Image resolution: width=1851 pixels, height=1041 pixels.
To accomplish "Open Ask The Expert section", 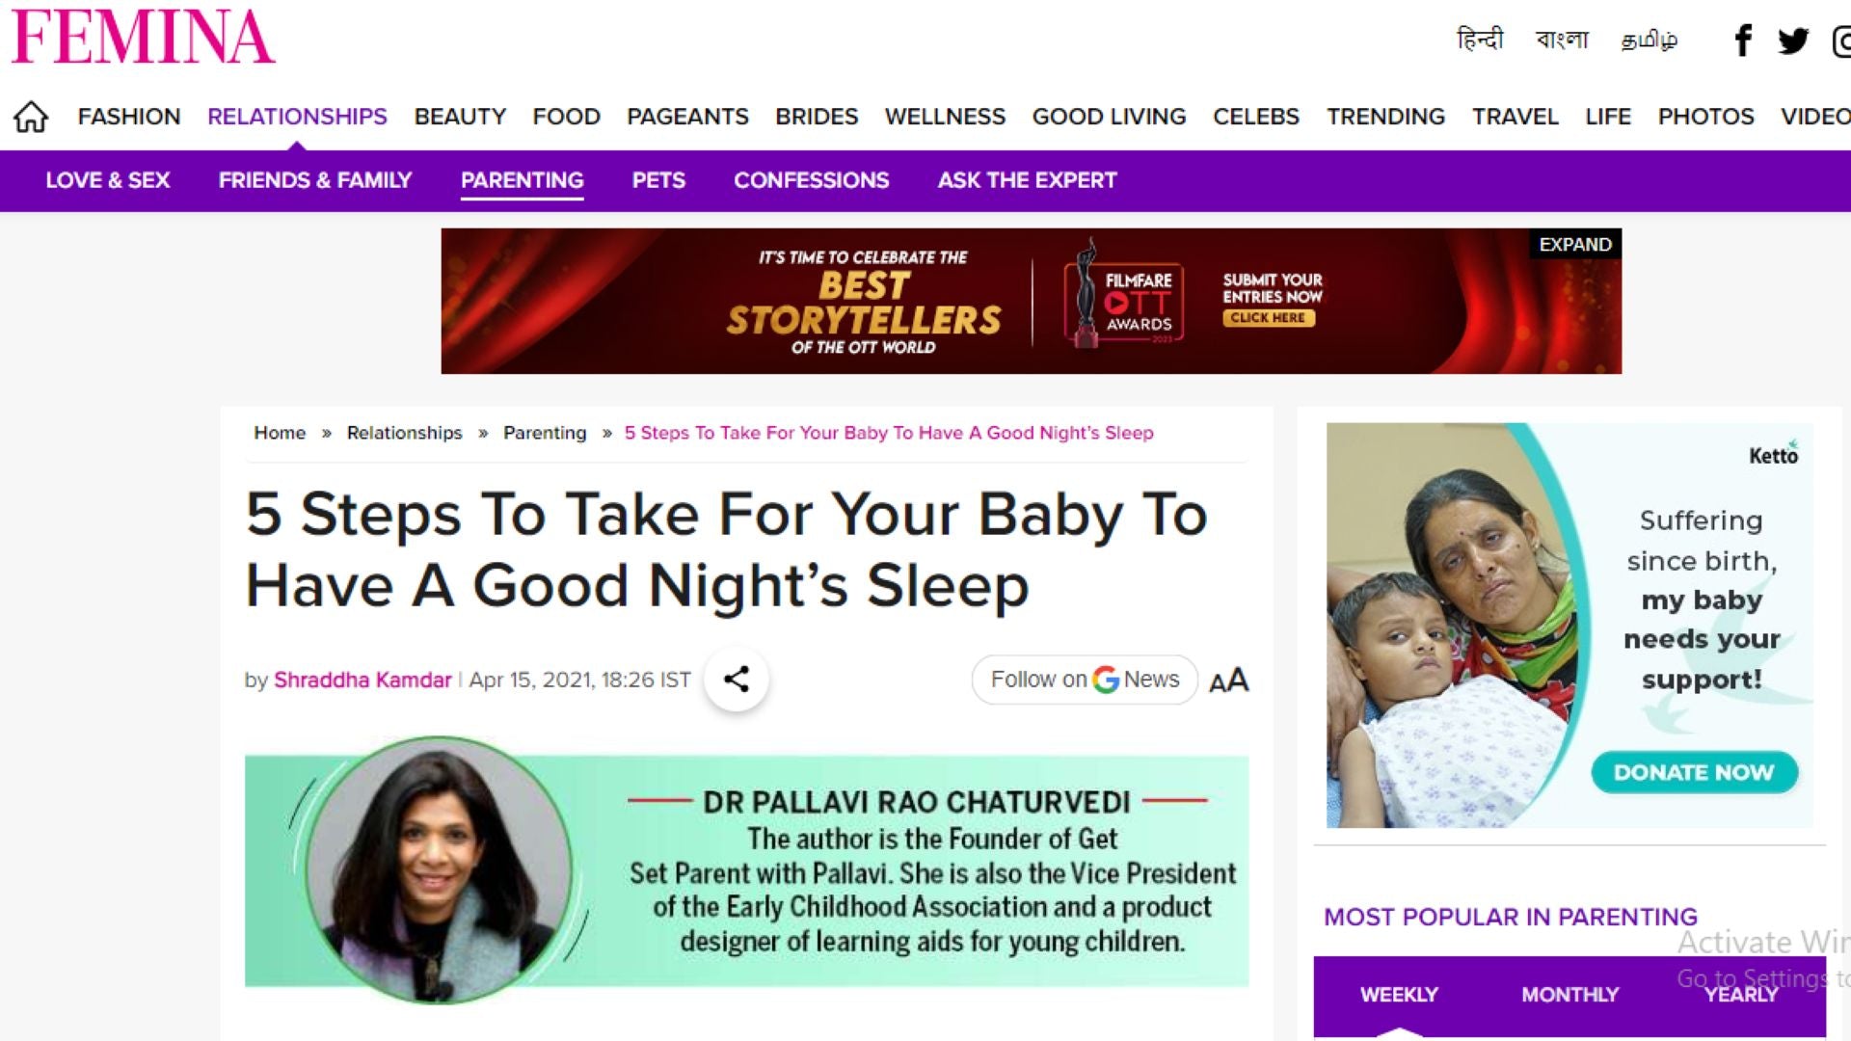I will pos(1027,180).
